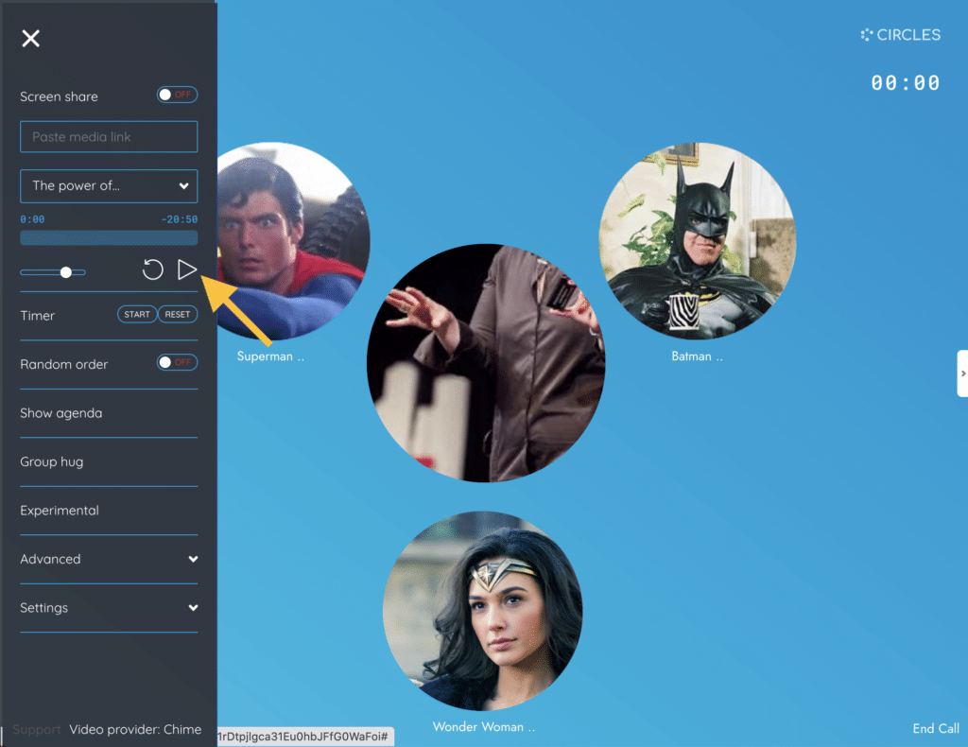Screen dimensions: 968x747
Task: Click the CIRCLES logo
Action: pyautogui.click(x=901, y=35)
